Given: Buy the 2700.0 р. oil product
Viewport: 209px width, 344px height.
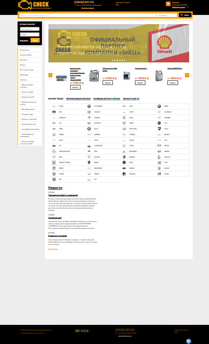Looking at the screenshot, I should [108, 83].
